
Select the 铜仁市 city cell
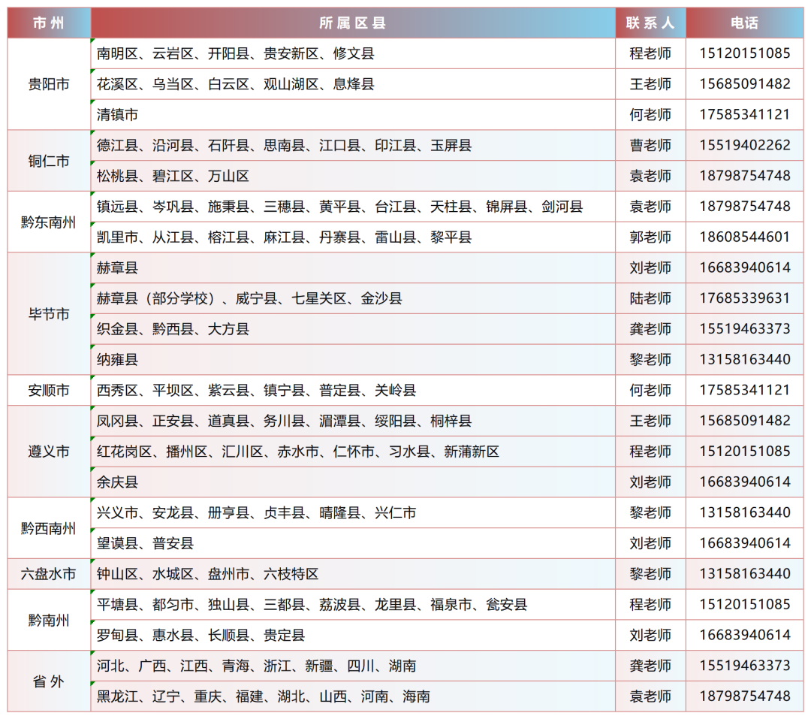coord(49,161)
